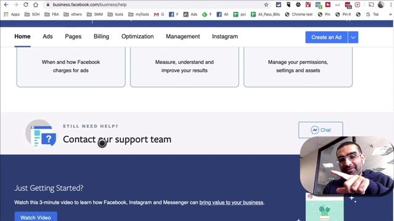Click the 'Just Getting Started?' heading
The width and height of the screenshot is (394, 221).
click(49, 188)
